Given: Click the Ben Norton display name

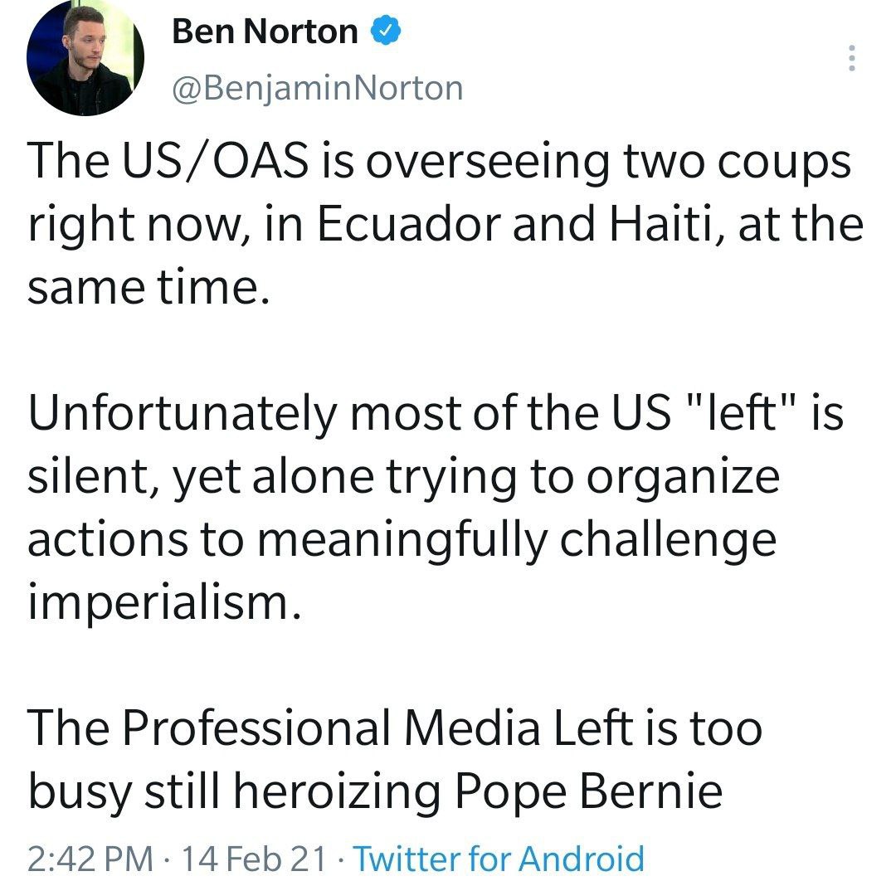Looking at the screenshot, I should click(265, 33).
